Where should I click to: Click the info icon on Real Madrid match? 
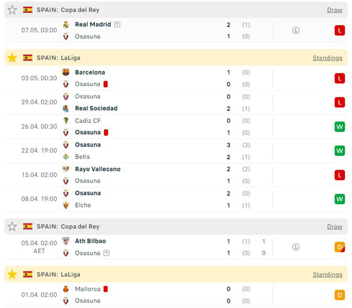click(296, 30)
